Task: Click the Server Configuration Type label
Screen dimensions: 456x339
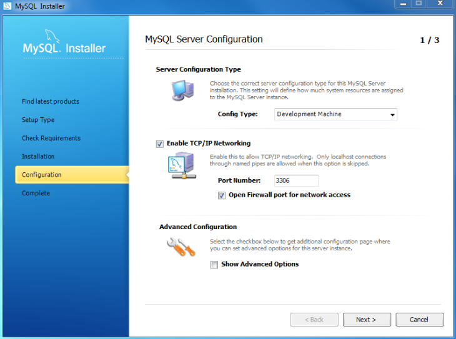Action: tap(199, 69)
